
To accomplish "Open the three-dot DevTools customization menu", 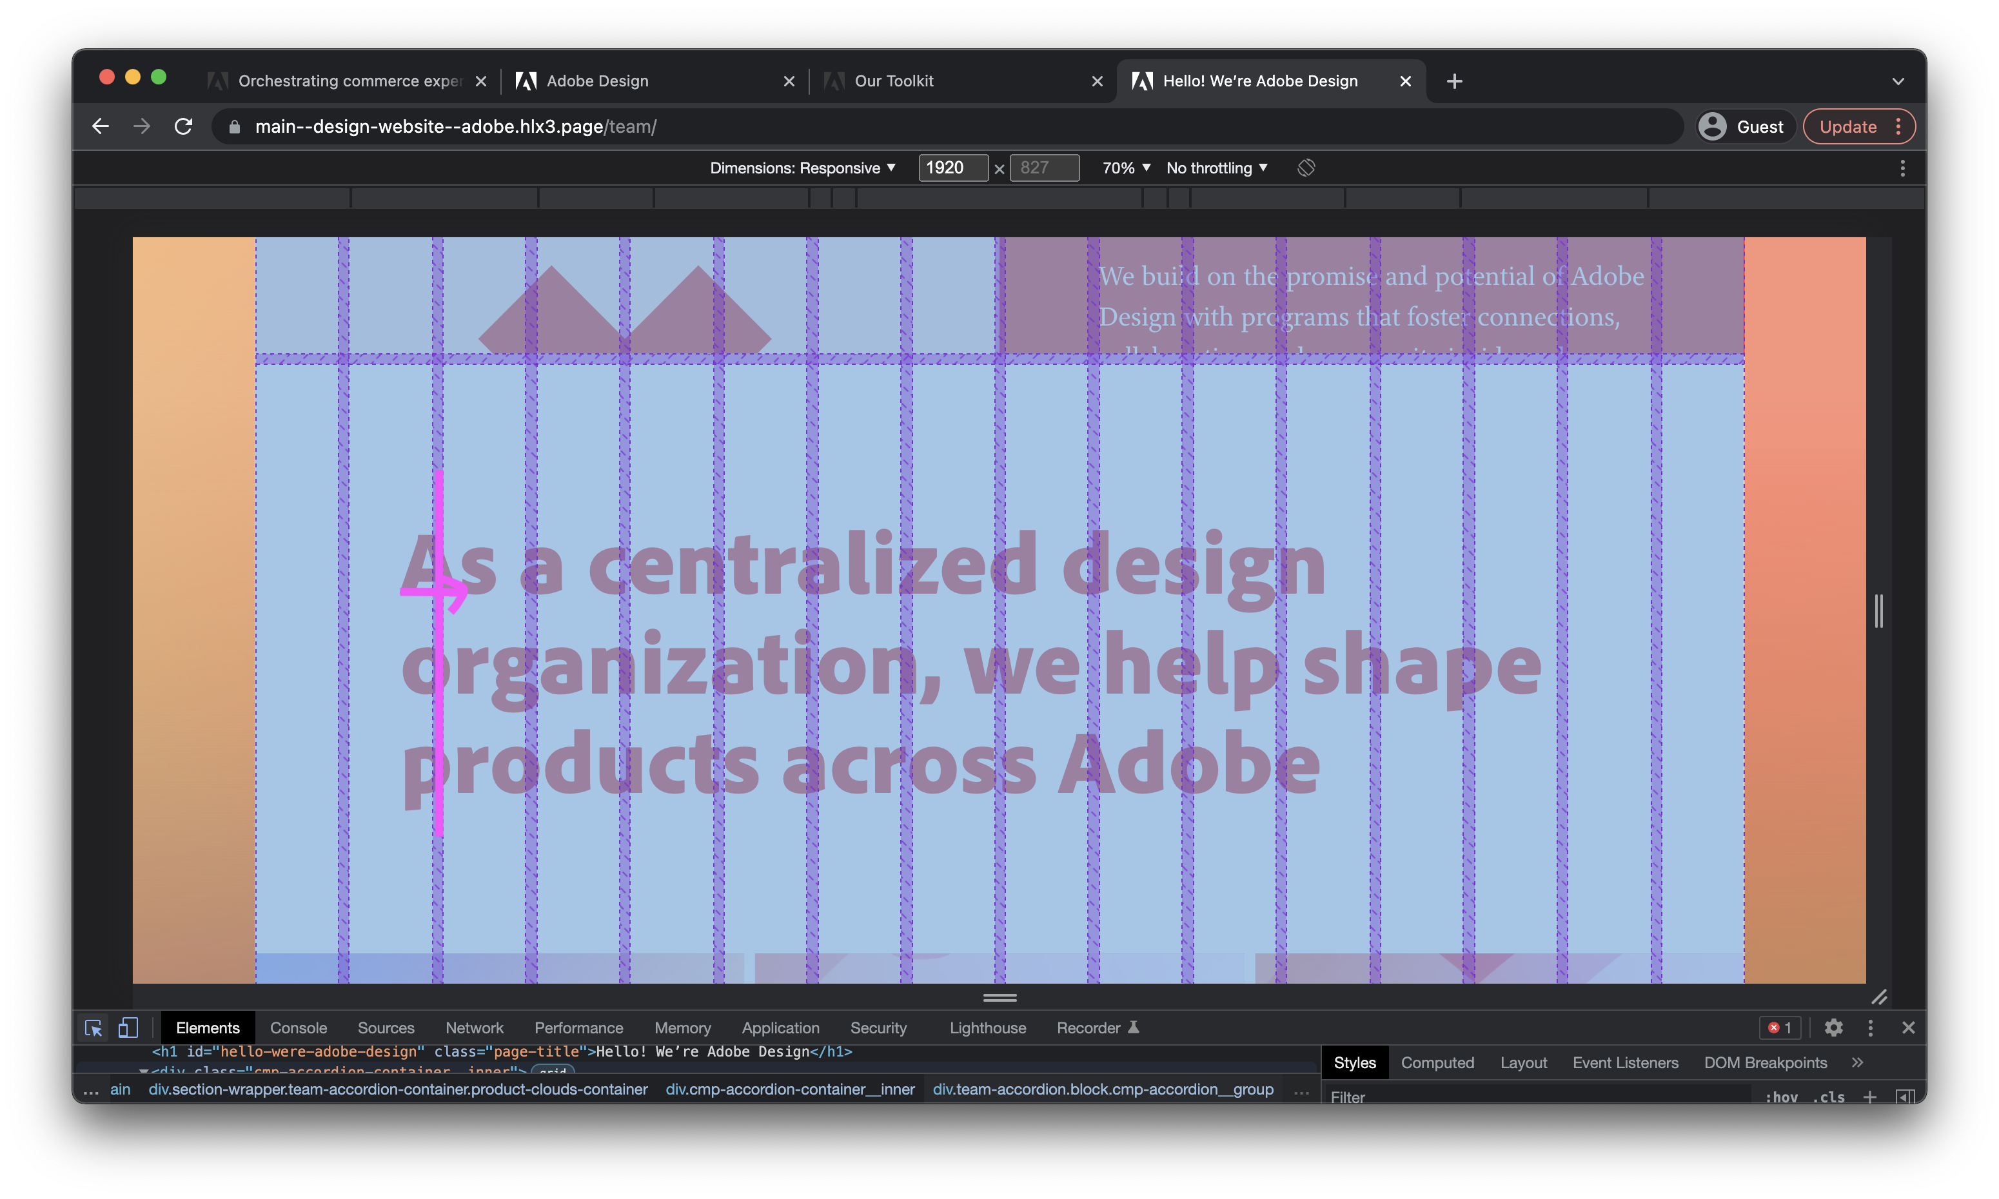I will [1871, 1028].
